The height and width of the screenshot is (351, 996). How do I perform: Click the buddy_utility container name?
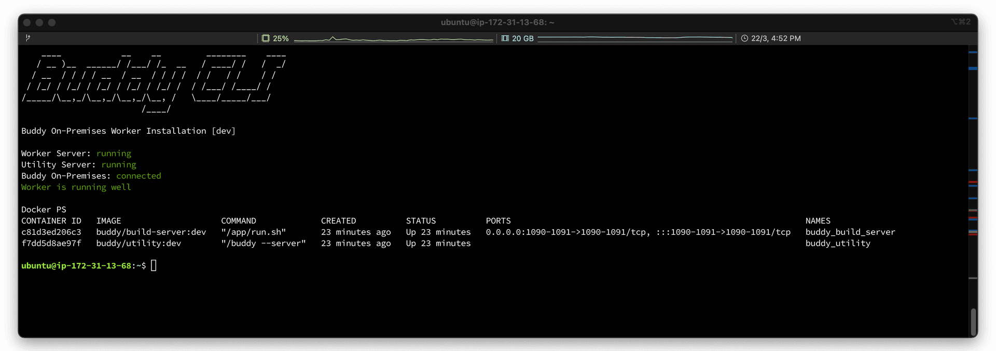pos(838,243)
